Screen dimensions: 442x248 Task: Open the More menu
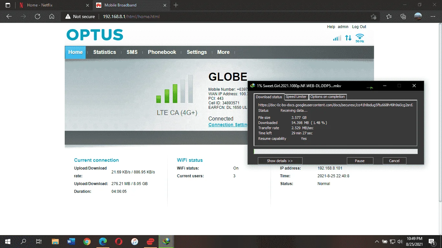click(223, 52)
